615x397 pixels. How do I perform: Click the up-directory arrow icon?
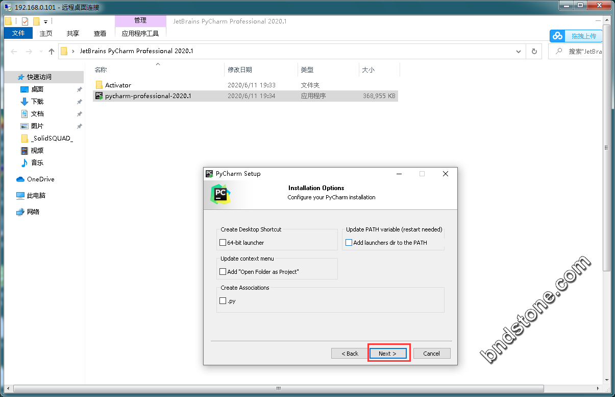[x=51, y=51]
